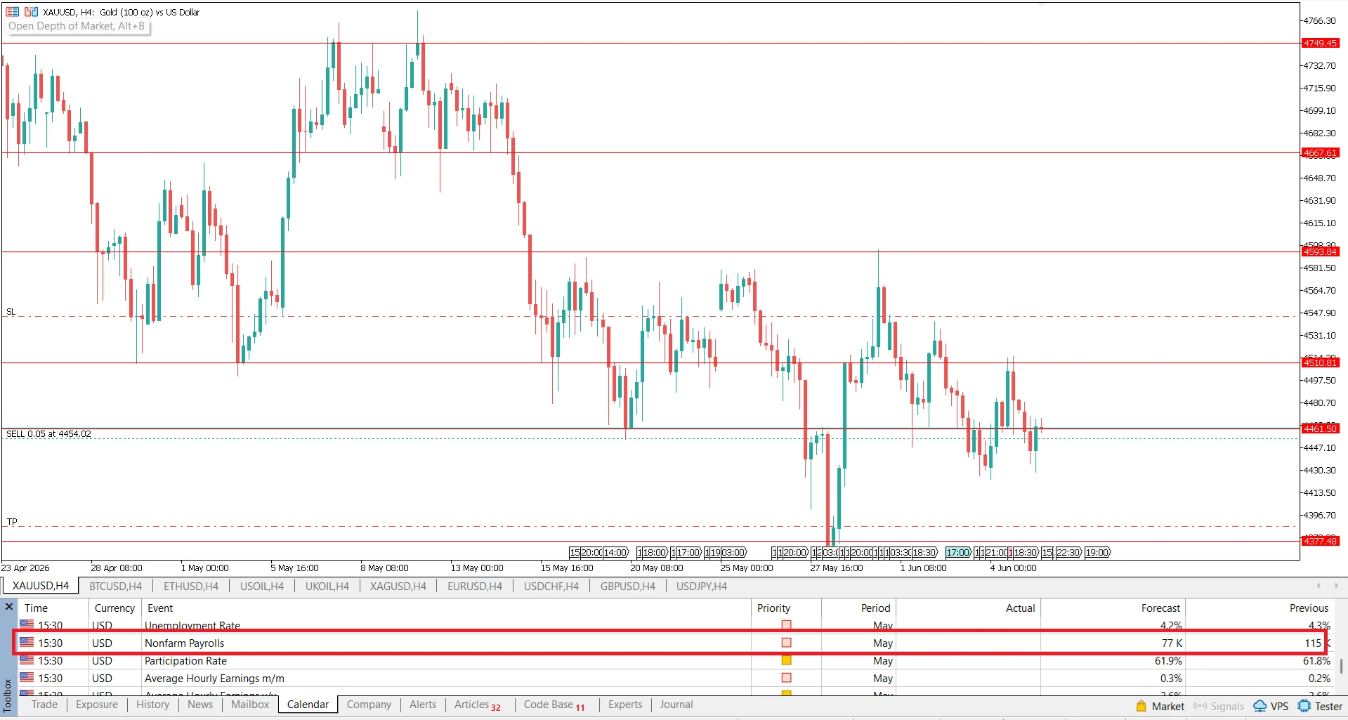Screen dimensions: 1348x720
Task: Open the Alerts tab in Toolbox
Action: 423,705
